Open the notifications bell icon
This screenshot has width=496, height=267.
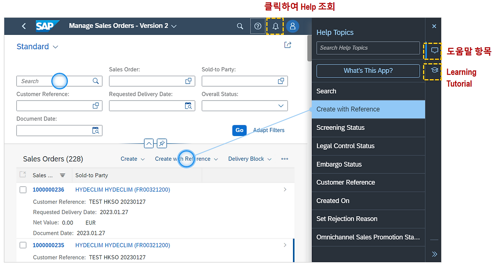pos(275,26)
